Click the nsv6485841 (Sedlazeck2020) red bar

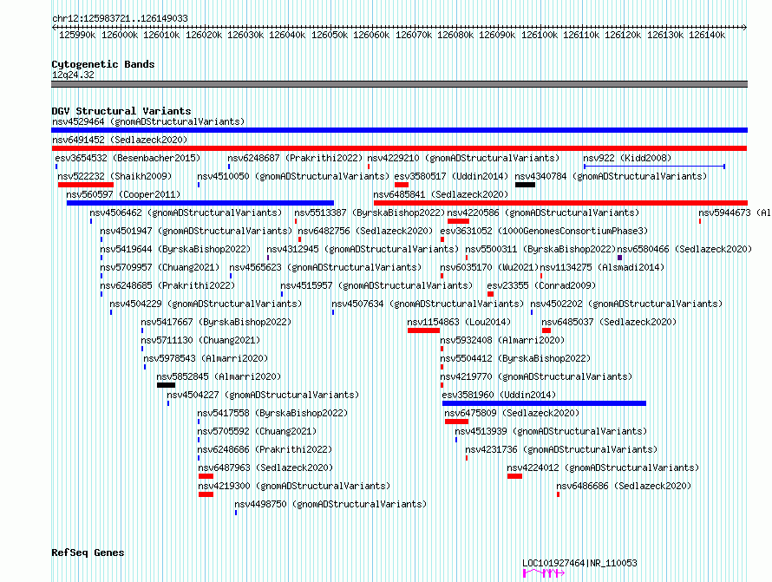click(x=560, y=203)
